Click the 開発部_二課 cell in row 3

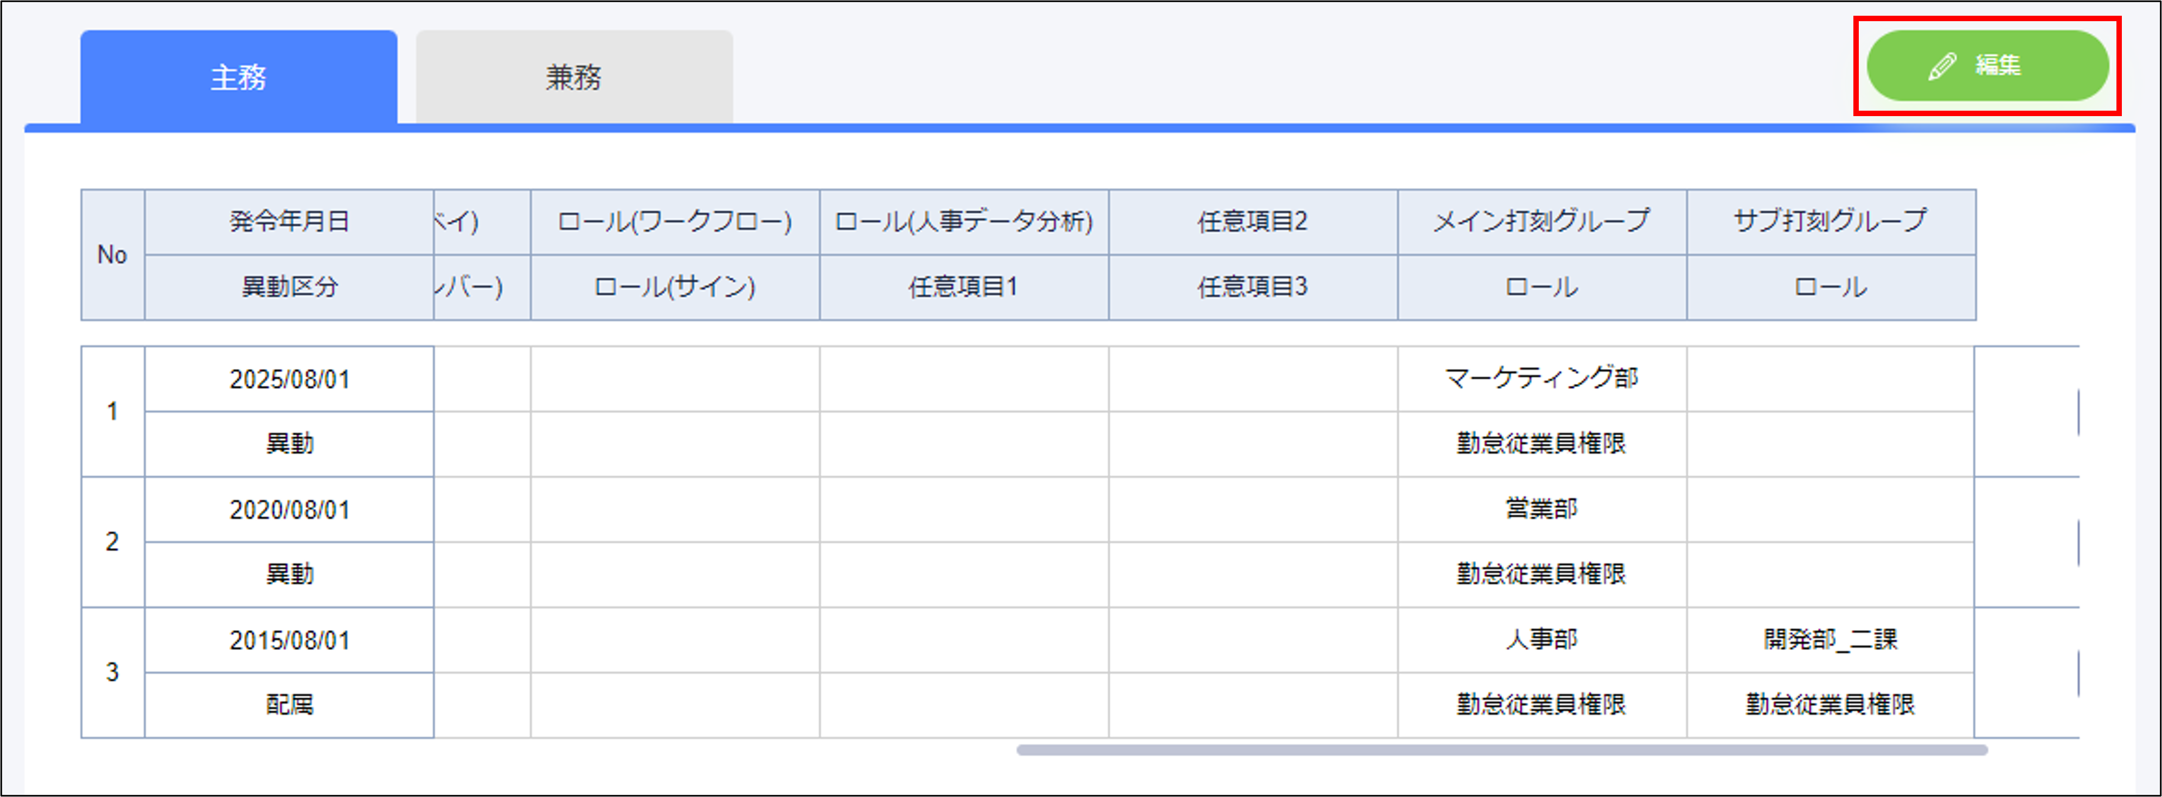point(1830,640)
